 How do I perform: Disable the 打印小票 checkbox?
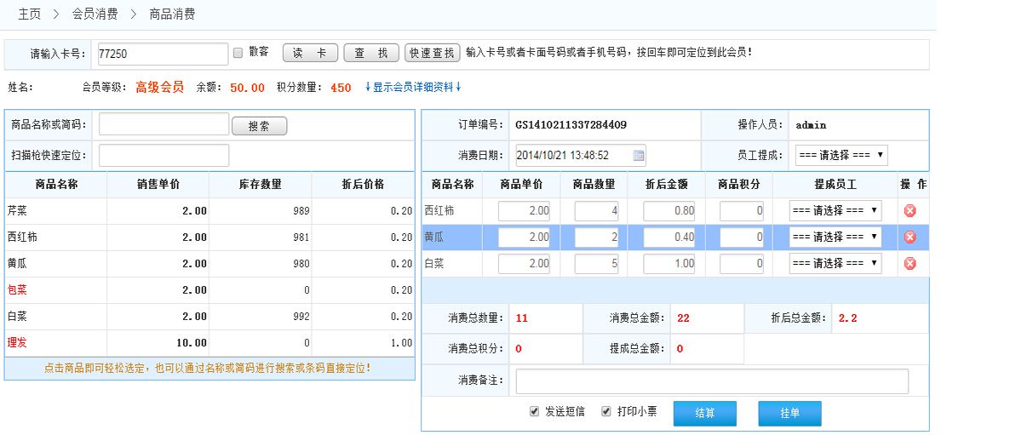point(606,412)
